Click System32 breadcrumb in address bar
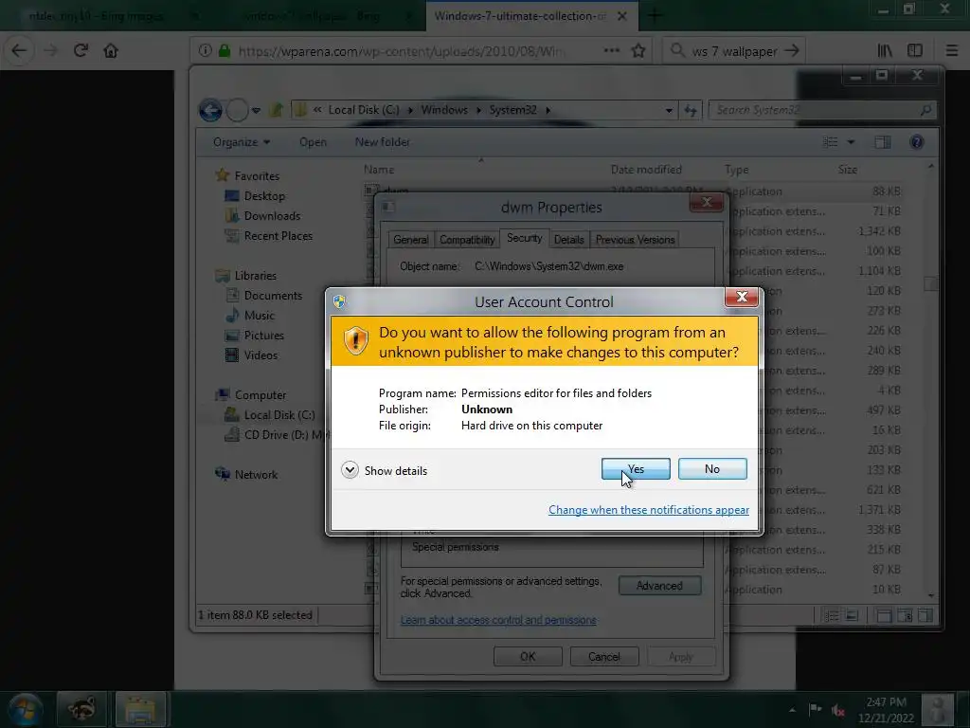 pyautogui.click(x=512, y=110)
